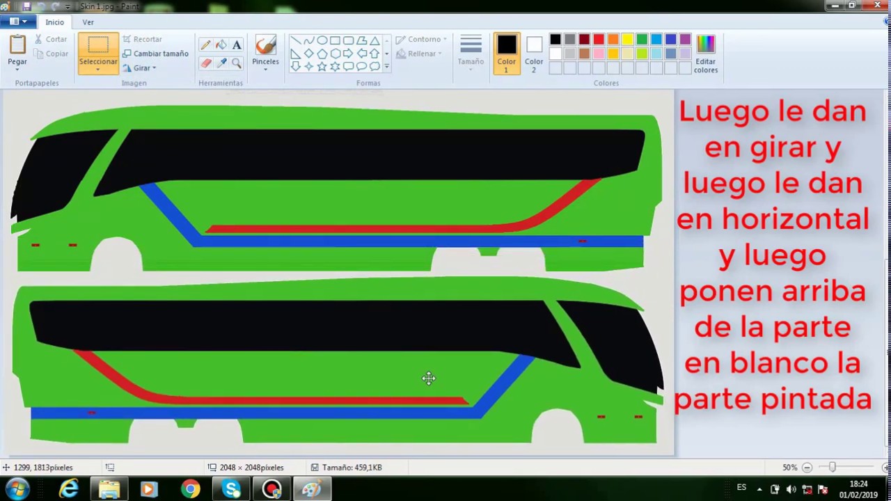Activate the Color 1 button

tap(506, 54)
